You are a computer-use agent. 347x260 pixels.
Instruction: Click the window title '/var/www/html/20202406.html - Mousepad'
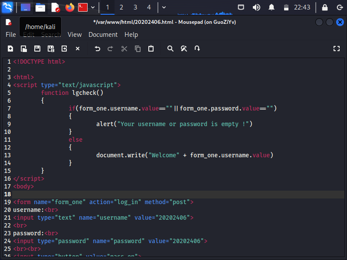coord(165,22)
